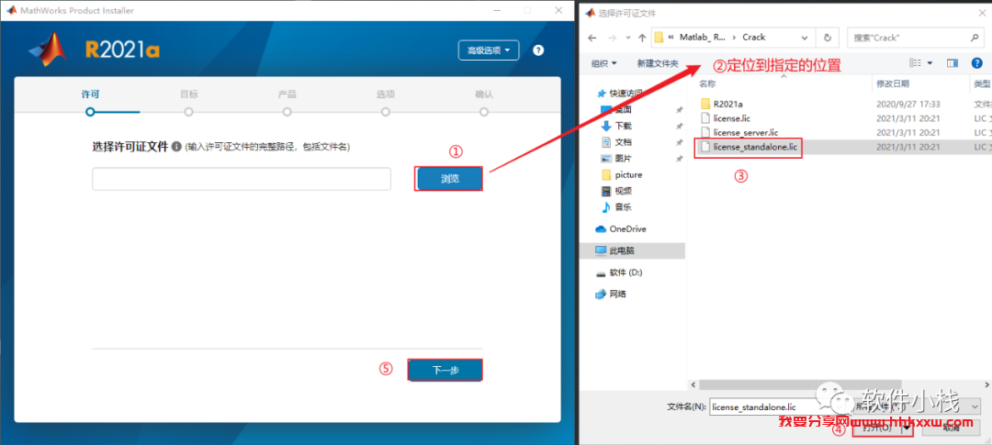This screenshot has width=992, height=445.
Task: Select 下载 in the navigation sidebar
Action: click(x=623, y=126)
